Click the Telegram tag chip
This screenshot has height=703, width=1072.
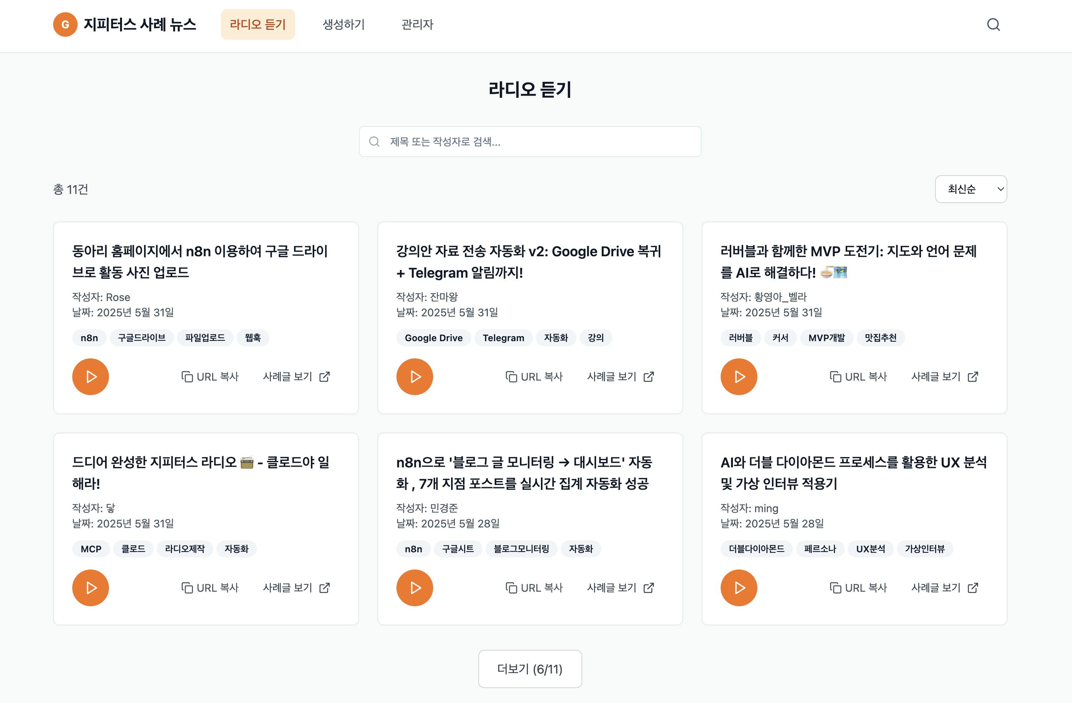(x=503, y=338)
